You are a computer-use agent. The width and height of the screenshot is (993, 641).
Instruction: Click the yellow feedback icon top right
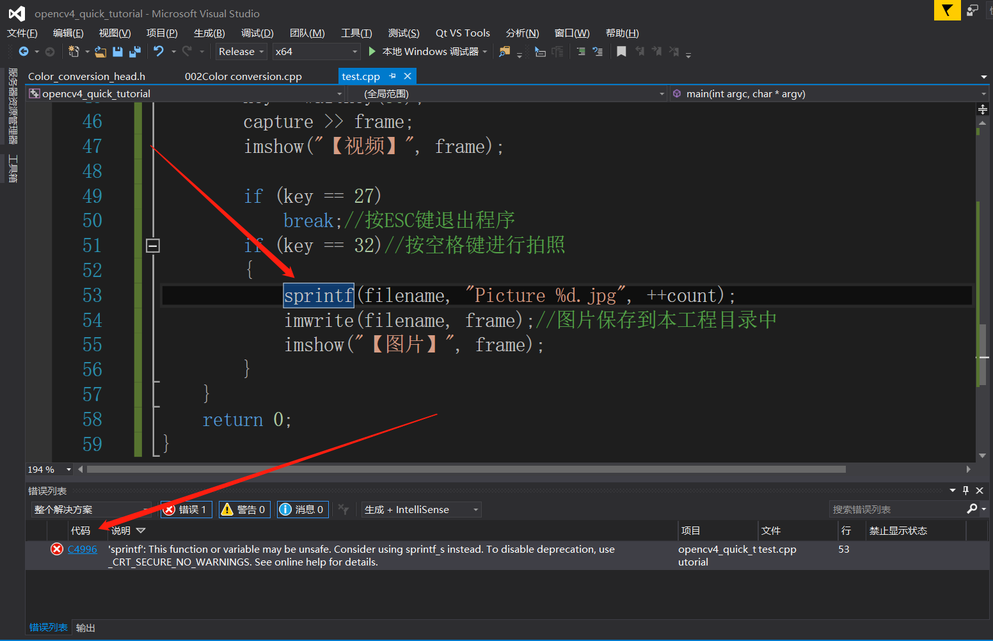pos(947,11)
